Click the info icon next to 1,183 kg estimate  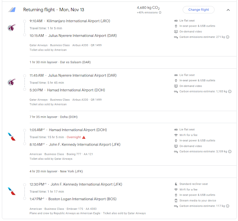tap(230, 91)
